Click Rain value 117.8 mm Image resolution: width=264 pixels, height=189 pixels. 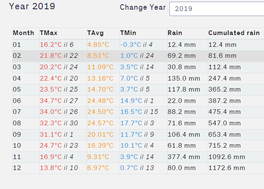click(x=184, y=89)
